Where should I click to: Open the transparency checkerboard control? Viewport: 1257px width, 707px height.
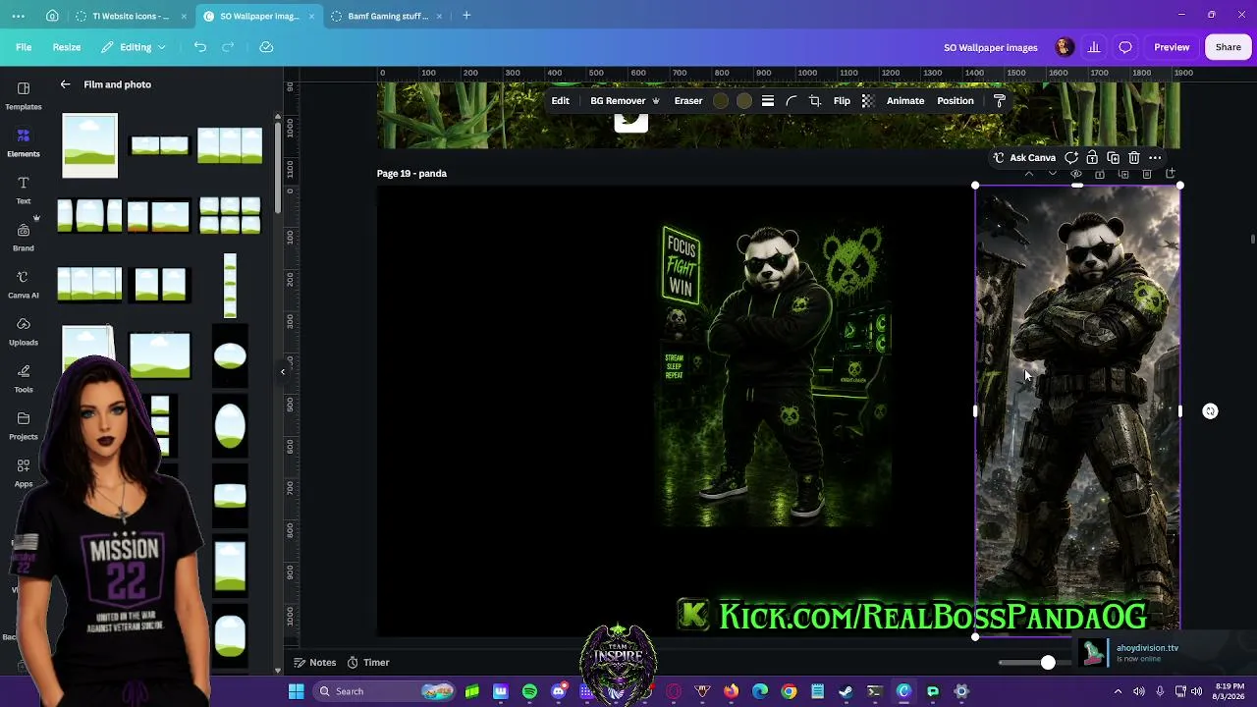(x=868, y=101)
